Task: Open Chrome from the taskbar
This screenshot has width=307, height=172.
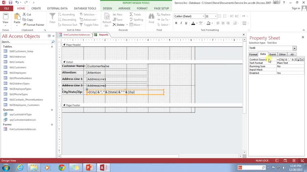Action: point(62,167)
